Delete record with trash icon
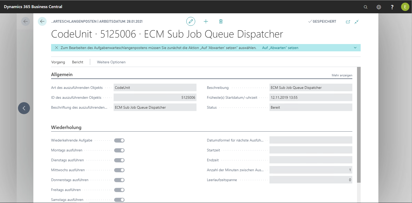This screenshot has width=412, height=203. (x=221, y=21)
